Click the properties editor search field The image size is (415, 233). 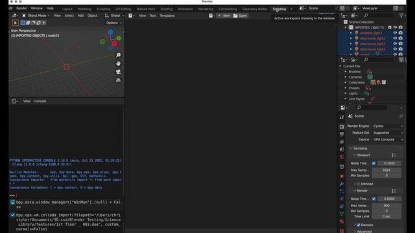(x=372, y=107)
